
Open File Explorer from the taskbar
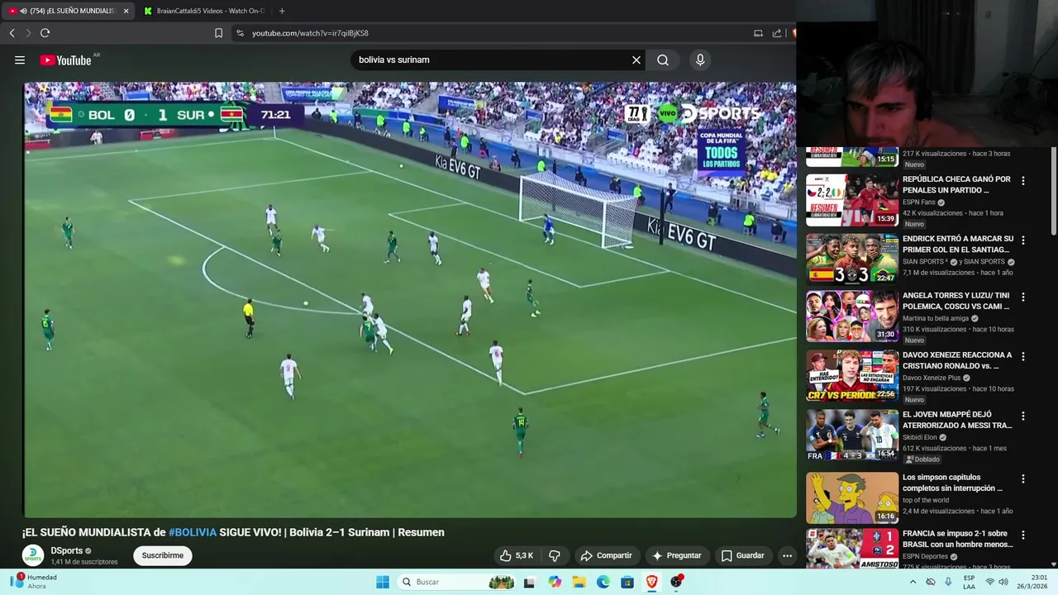point(579,582)
